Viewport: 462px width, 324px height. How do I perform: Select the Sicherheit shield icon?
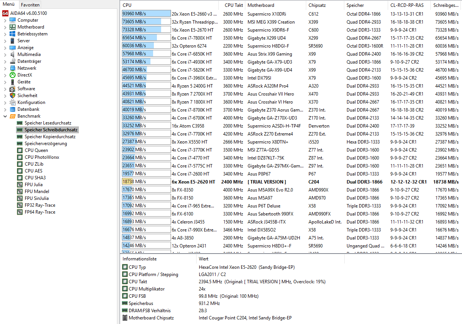[x=13, y=96]
